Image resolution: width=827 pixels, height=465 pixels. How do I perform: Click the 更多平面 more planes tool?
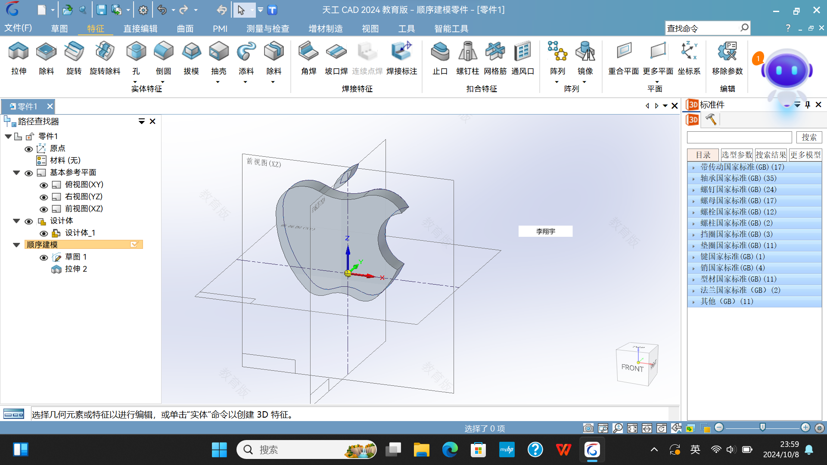[x=658, y=58]
